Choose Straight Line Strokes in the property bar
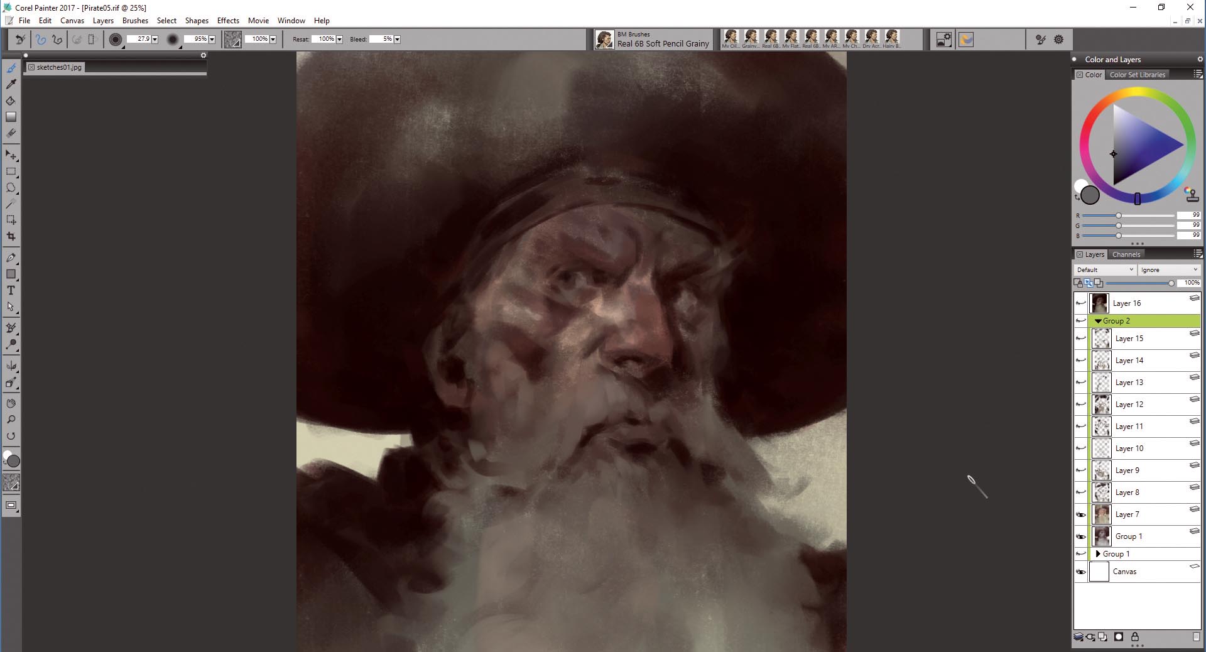The image size is (1206, 652). coord(57,39)
